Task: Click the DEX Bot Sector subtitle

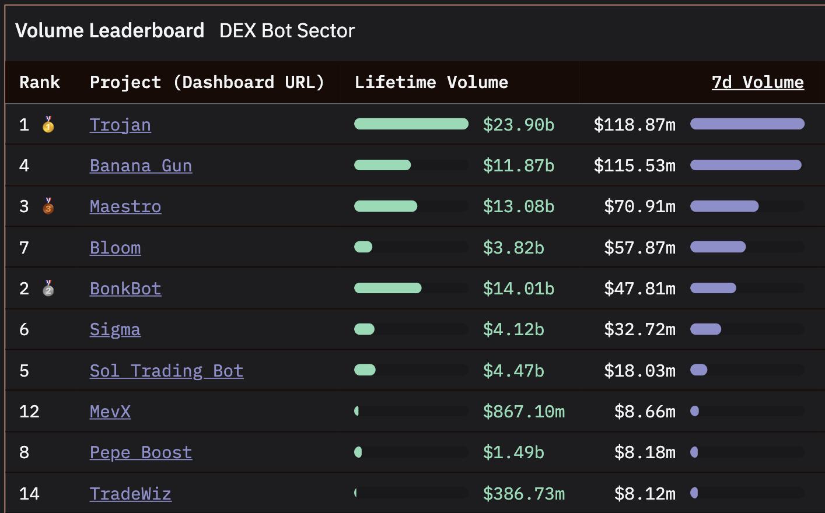Action: [x=287, y=30]
